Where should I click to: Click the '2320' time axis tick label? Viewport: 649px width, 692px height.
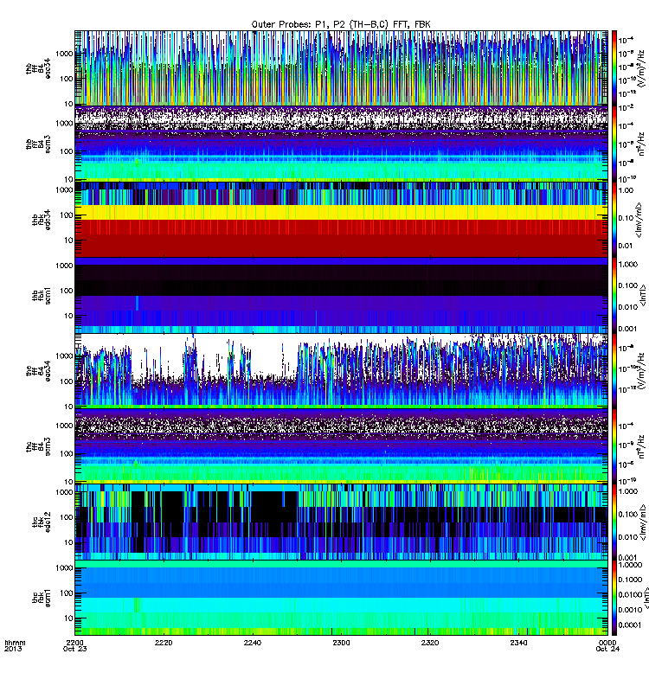click(429, 643)
